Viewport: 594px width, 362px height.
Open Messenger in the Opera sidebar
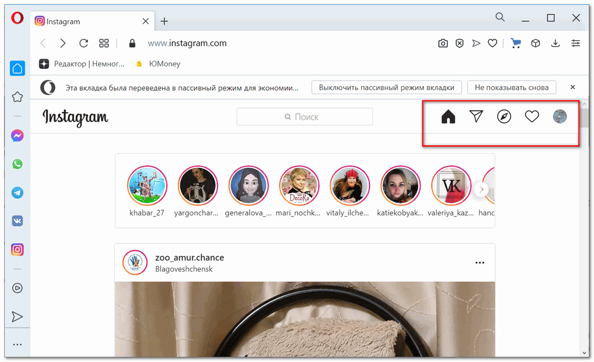(x=17, y=135)
